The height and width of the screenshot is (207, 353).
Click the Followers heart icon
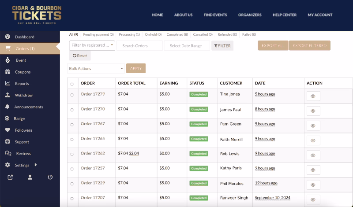(8, 130)
